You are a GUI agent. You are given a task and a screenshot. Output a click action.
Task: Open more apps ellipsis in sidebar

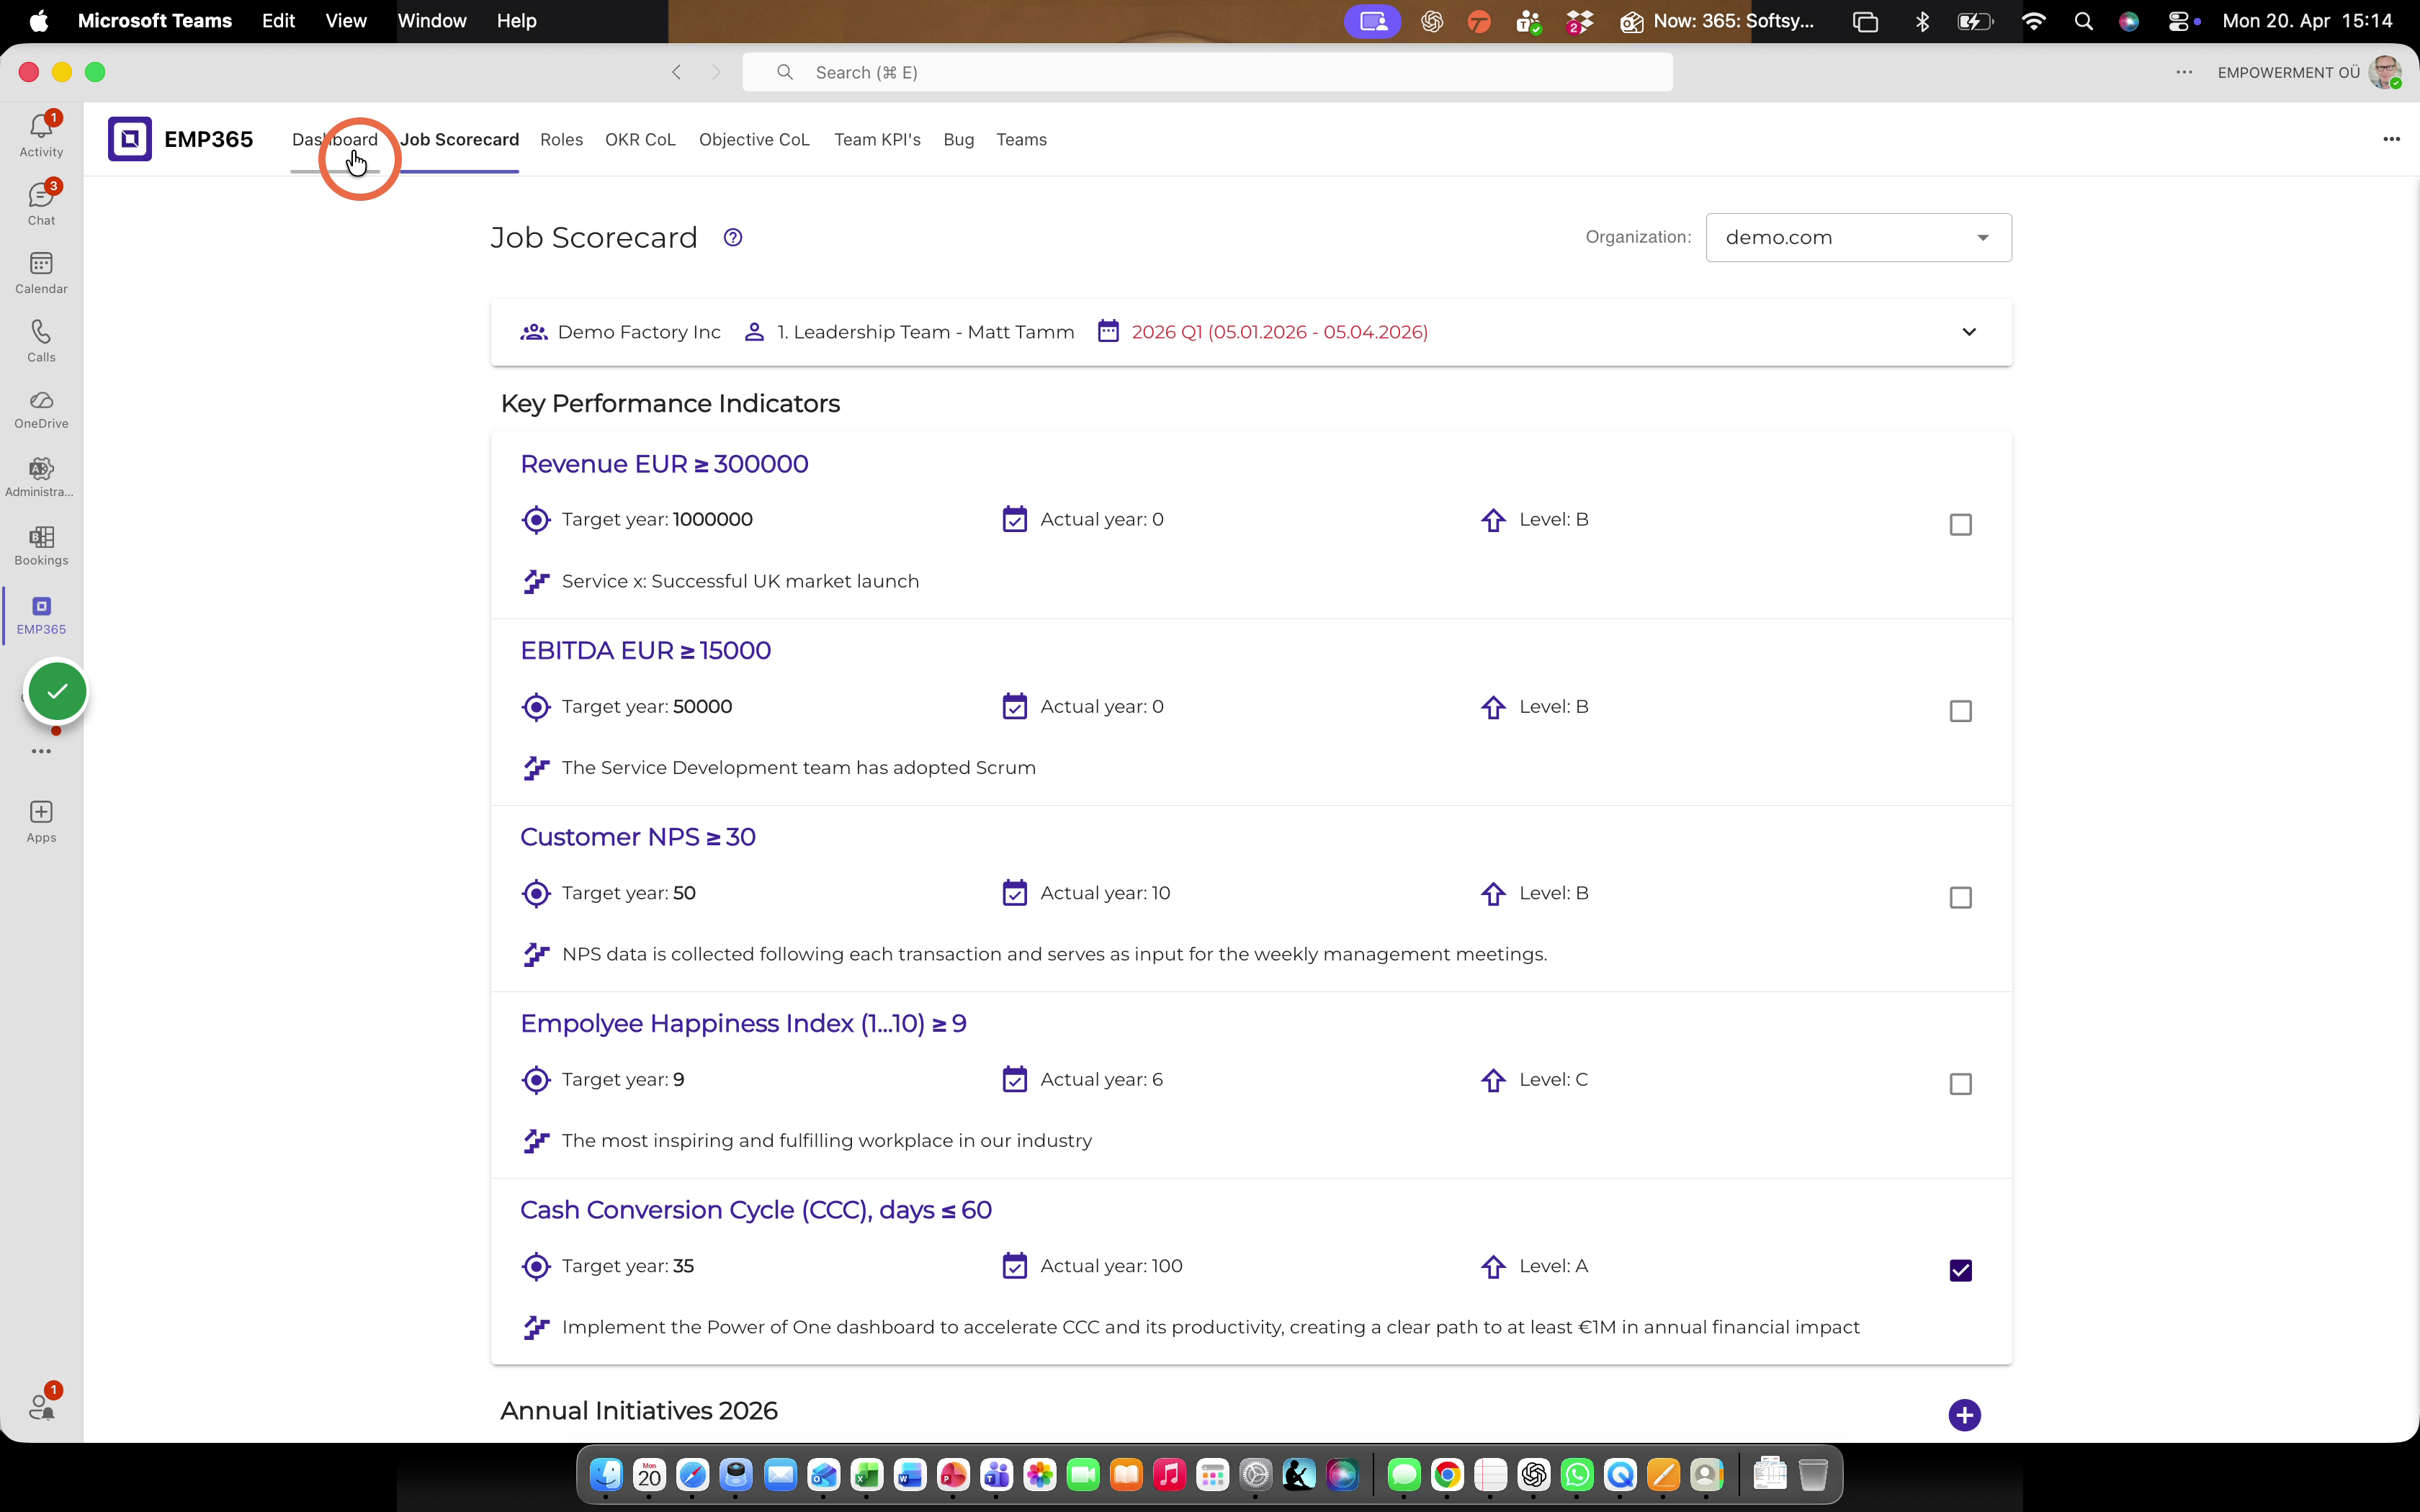pos(41,751)
